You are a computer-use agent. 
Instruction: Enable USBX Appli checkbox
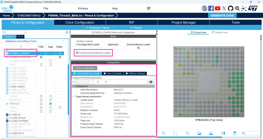click(x=51, y=111)
